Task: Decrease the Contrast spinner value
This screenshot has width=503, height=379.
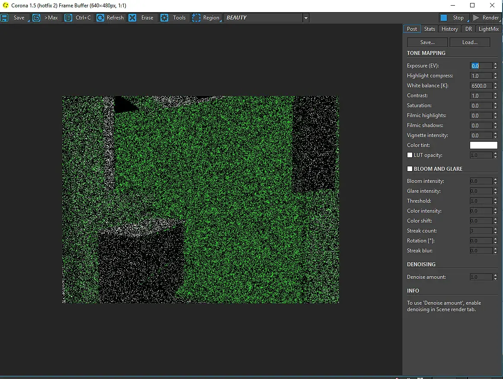Action: click(495, 97)
